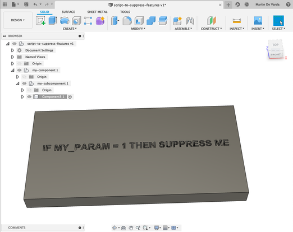Screen dimensions: 293x232
Task: Select the Pan hand tool in navigation bar
Action: click(131, 228)
